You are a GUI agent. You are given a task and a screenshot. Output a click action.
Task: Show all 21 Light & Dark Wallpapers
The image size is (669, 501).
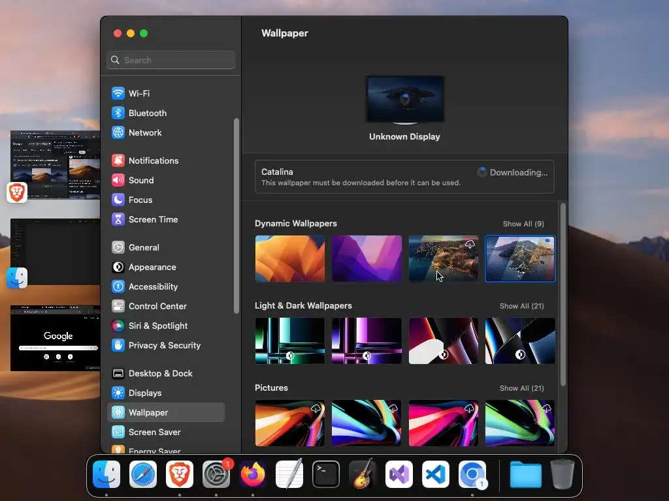521,306
